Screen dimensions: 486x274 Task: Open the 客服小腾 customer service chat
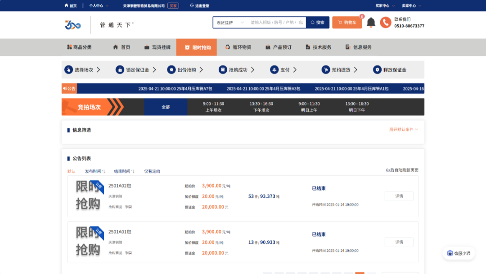click(x=459, y=253)
